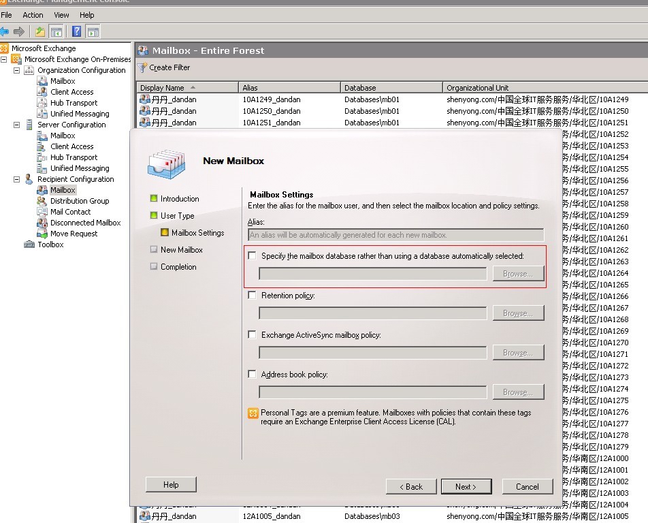Click the Alias text field
This screenshot has width=648, height=523.
pos(396,235)
